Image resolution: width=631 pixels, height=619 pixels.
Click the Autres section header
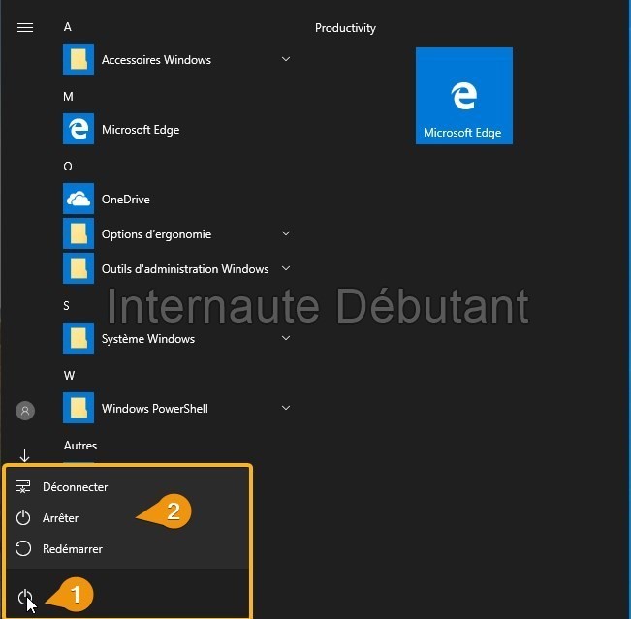click(80, 446)
